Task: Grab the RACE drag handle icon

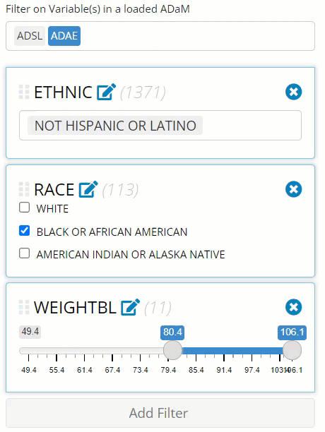Action: [x=24, y=190]
